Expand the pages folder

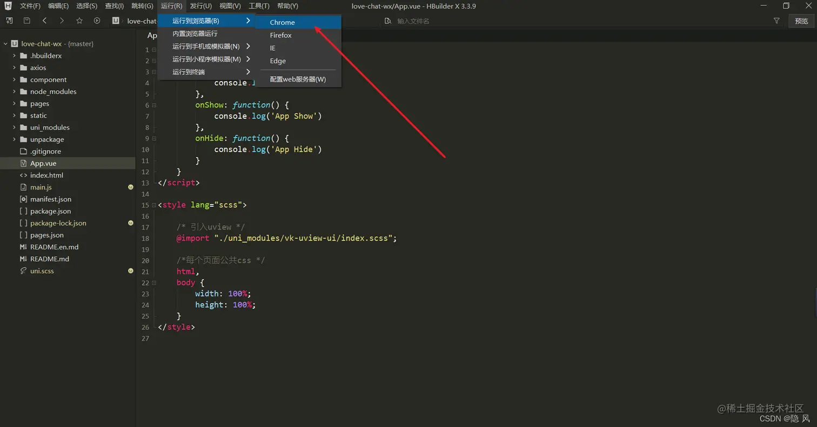coord(14,103)
